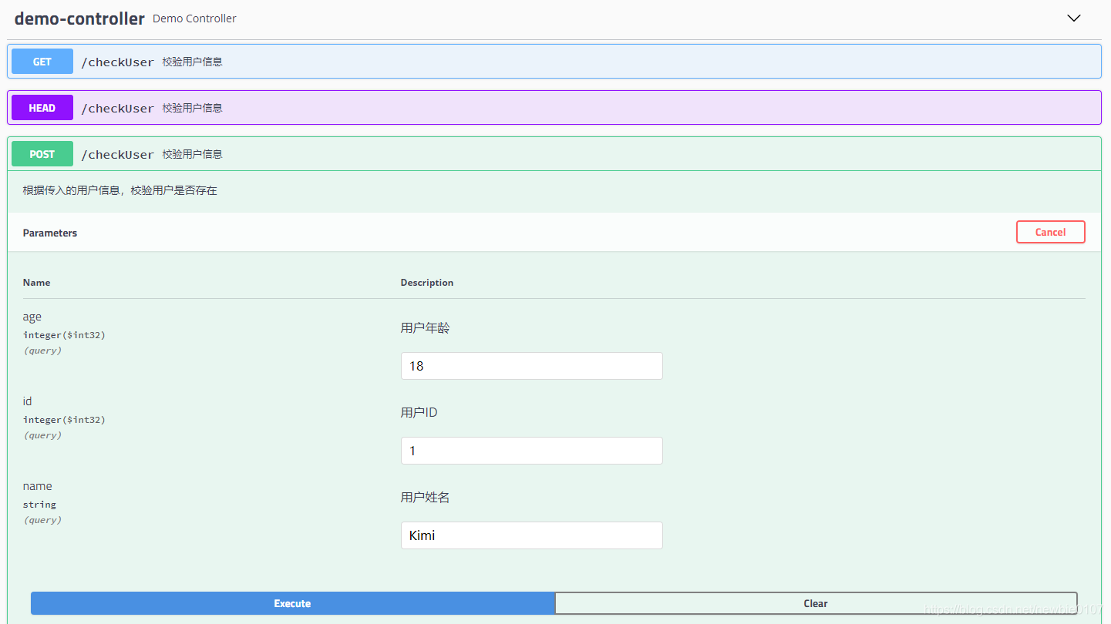Select the 'integer($int32)' type under id
Screen dimensions: 1111x624
[64, 420]
